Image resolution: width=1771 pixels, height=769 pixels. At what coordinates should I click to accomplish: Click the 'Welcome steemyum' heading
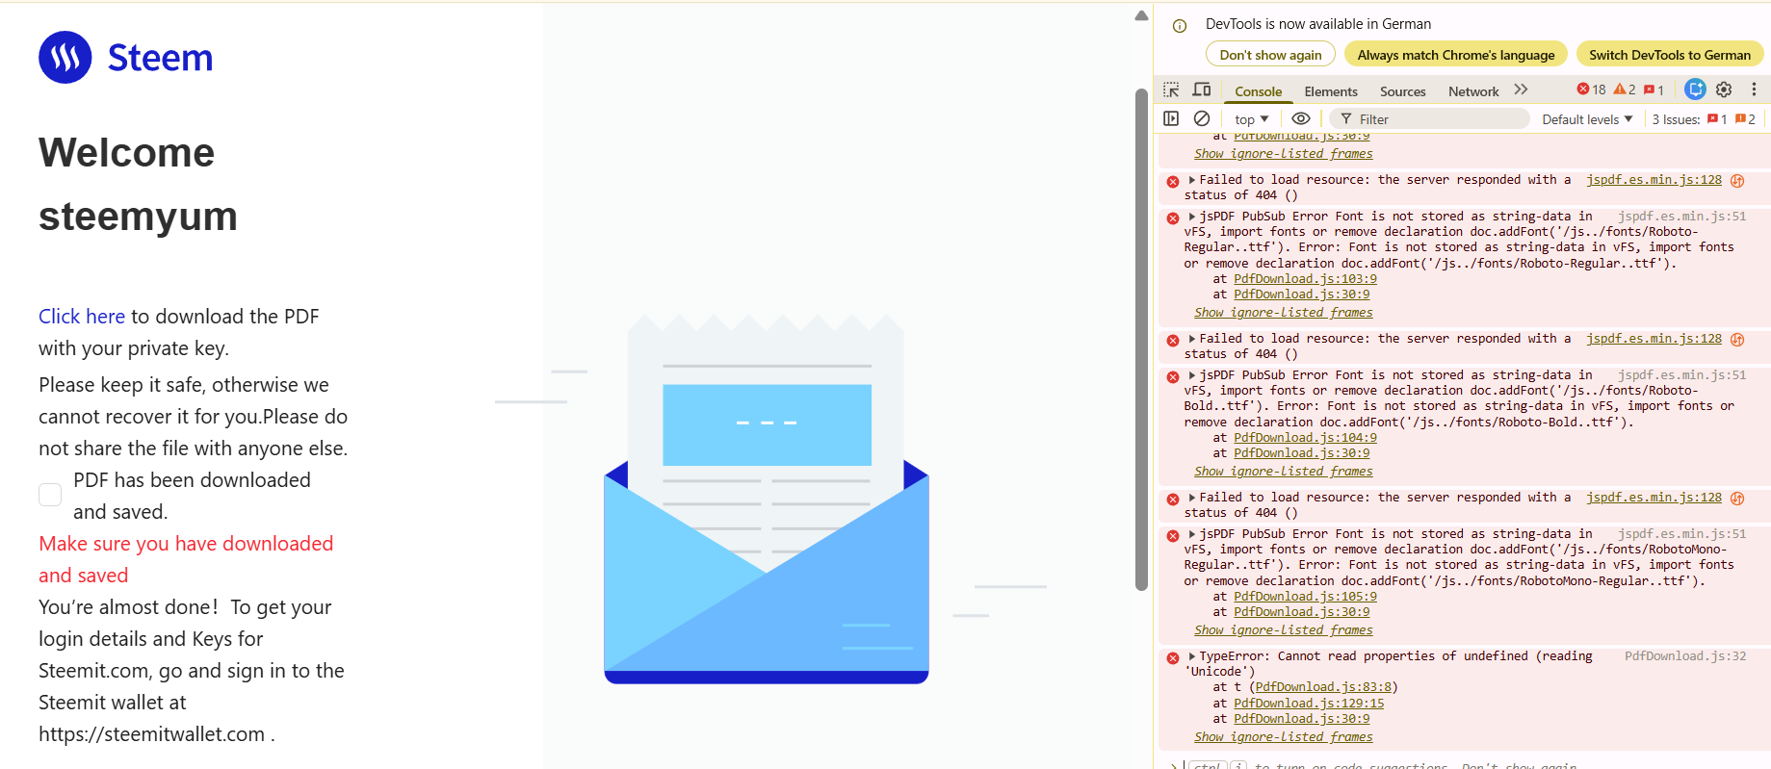(138, 185)
